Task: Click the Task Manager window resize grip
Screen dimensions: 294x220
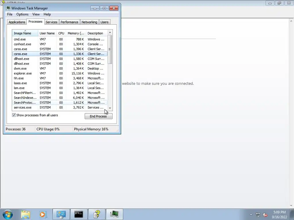Action: (117, 131)
